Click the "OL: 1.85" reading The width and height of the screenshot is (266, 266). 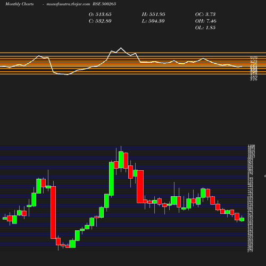205,28
